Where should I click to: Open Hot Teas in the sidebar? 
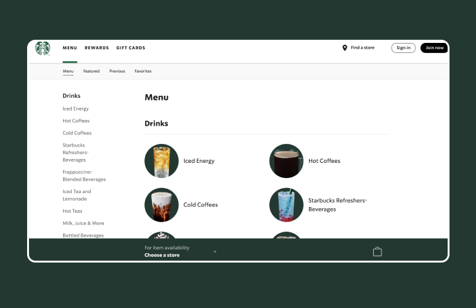coord(73,211)
